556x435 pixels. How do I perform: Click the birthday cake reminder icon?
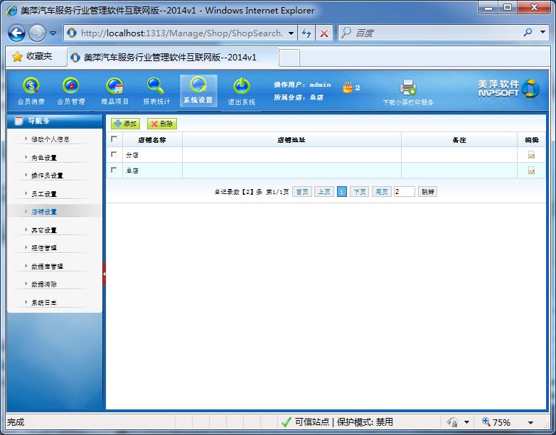[348, 87]
